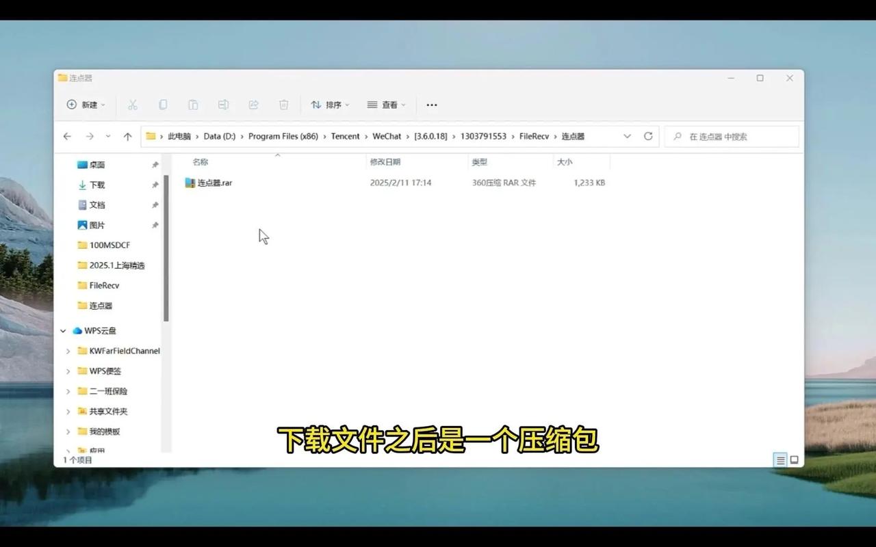Viewport: 876px width, 547px height.
Task: Click the Cut scissors icon
Action: click(x=133, y=105)
